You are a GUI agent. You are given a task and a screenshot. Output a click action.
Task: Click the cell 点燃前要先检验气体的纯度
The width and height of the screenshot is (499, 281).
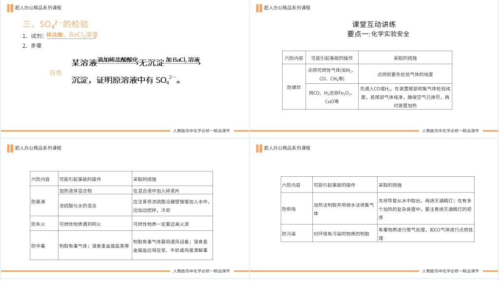405,75
